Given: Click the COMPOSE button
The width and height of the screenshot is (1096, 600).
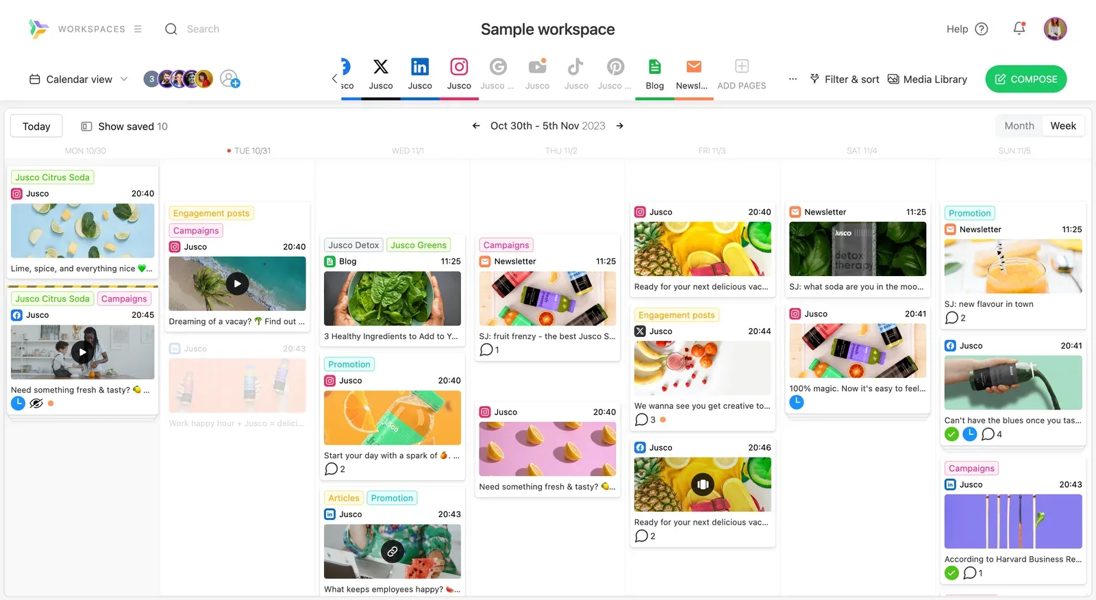Looking at the screenshot, I should point(1026,79).
